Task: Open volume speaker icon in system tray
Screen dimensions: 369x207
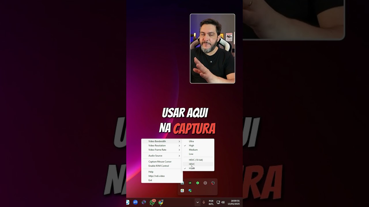Action: (x=223, y=202)
